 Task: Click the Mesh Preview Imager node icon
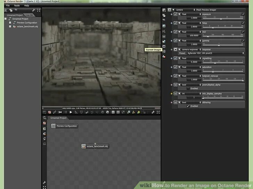pyautogui.click(x=169, y=10)
